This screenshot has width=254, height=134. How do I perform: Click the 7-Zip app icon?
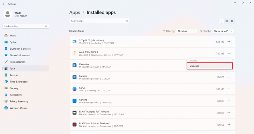click(x=75, y=42)
